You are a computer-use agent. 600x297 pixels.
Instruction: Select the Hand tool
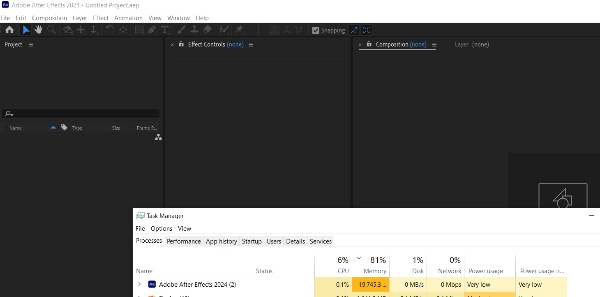tap(39, 30)
